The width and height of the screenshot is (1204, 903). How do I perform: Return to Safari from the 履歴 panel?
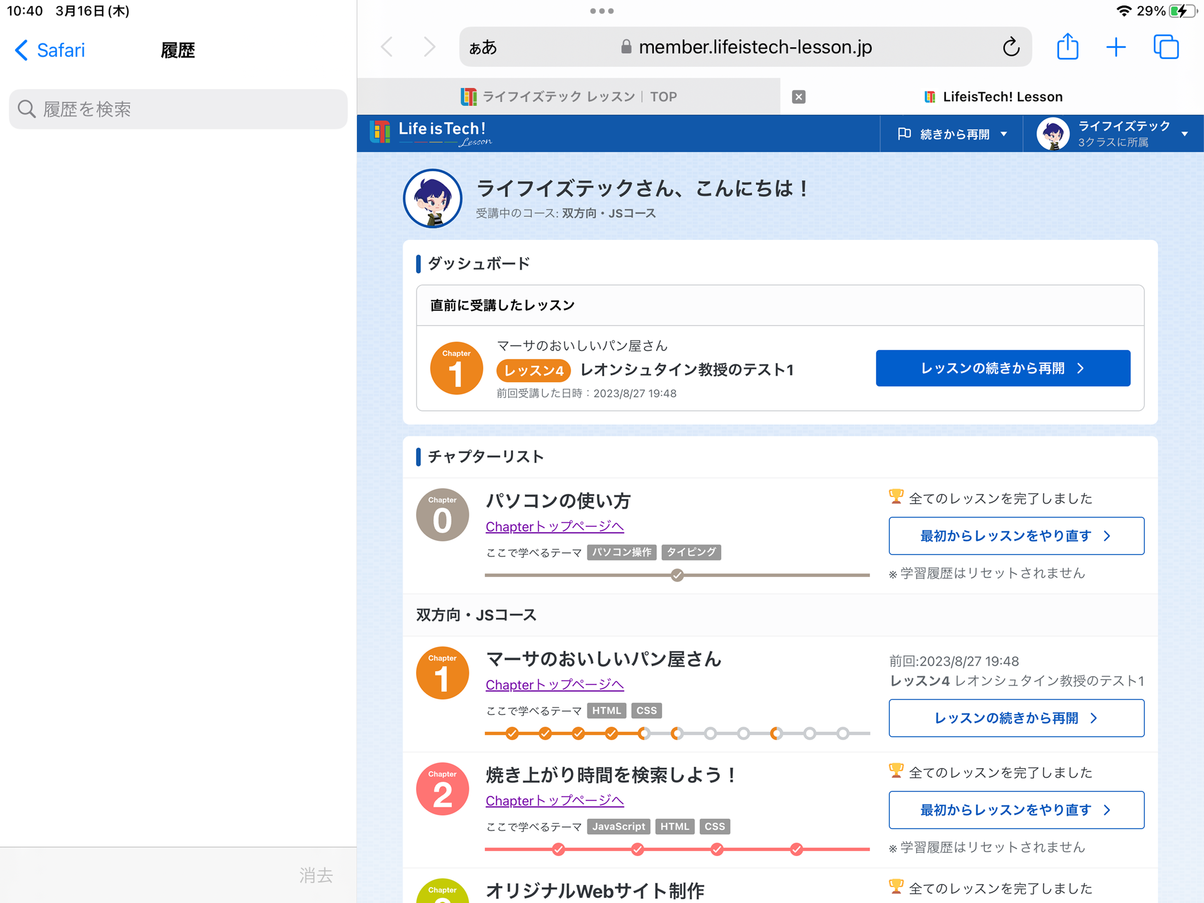tap(49, 50)
